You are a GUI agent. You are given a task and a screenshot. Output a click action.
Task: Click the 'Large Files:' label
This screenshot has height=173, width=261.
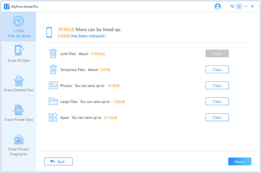(x=69, y=102)
